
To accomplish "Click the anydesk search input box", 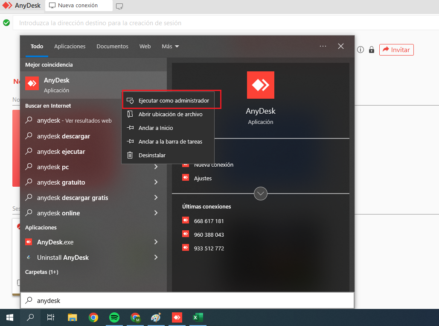I will tap(188, 300).
